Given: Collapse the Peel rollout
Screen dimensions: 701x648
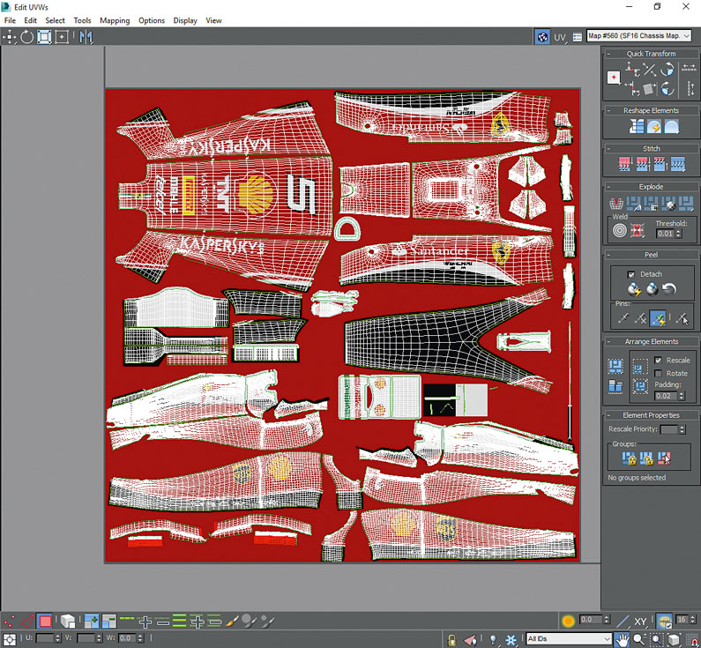Looking at the screenshot, I should tap(608, 255).
